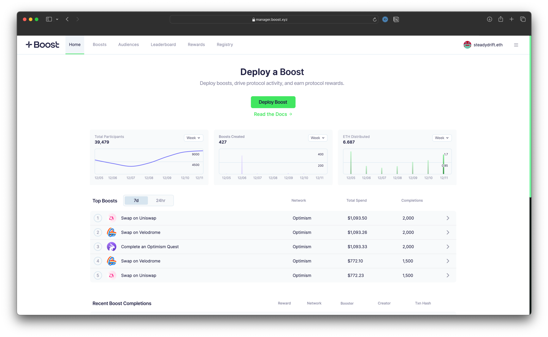Screen dimensions: 548x337
Task: Open the steadydrift.eth profile avatar
Action: pyautogui.click(x=467, y=44)
